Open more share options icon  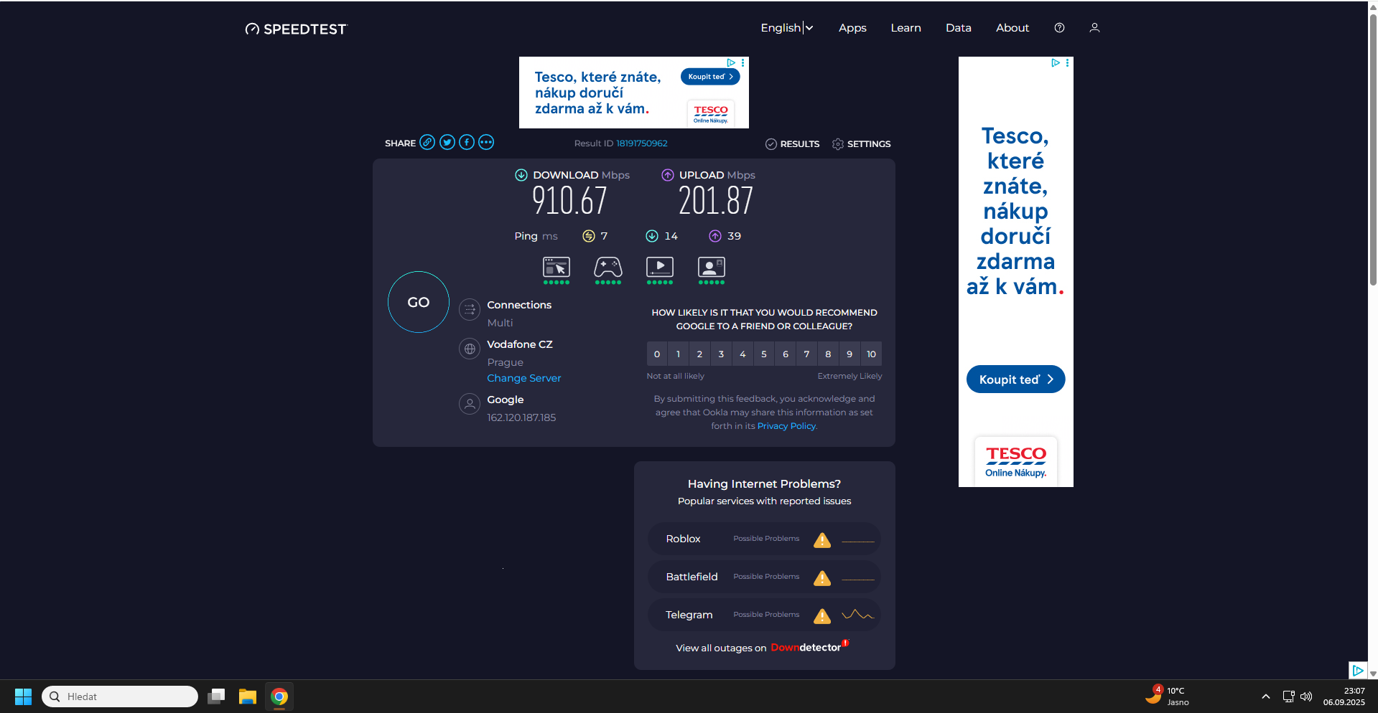click(x=486, y=142)
